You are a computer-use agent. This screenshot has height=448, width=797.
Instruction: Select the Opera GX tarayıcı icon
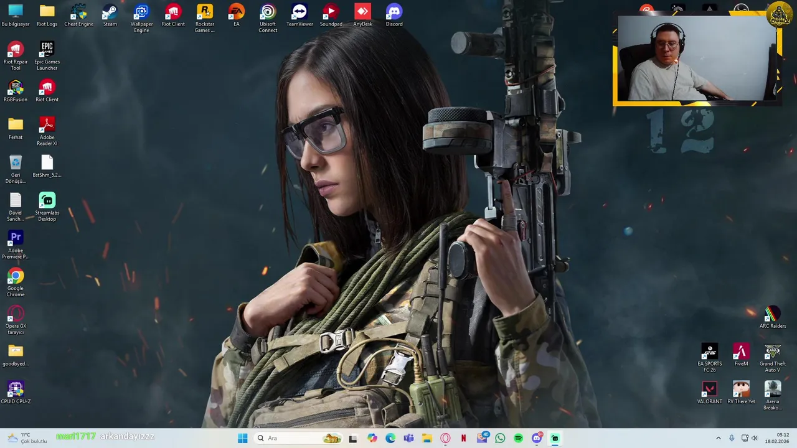coord(16,320)
